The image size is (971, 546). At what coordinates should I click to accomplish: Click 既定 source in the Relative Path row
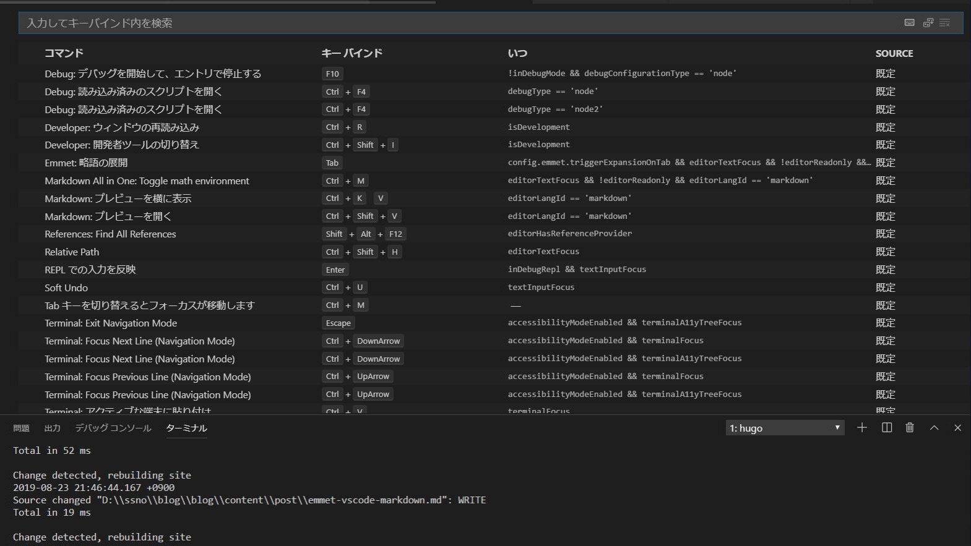point(886,252)
